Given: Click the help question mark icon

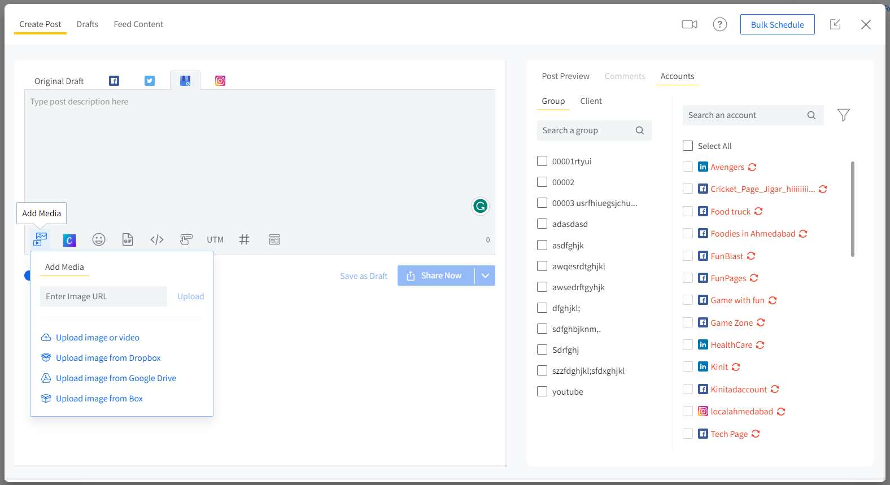Looking at the screenshot, I should point(719,24).
